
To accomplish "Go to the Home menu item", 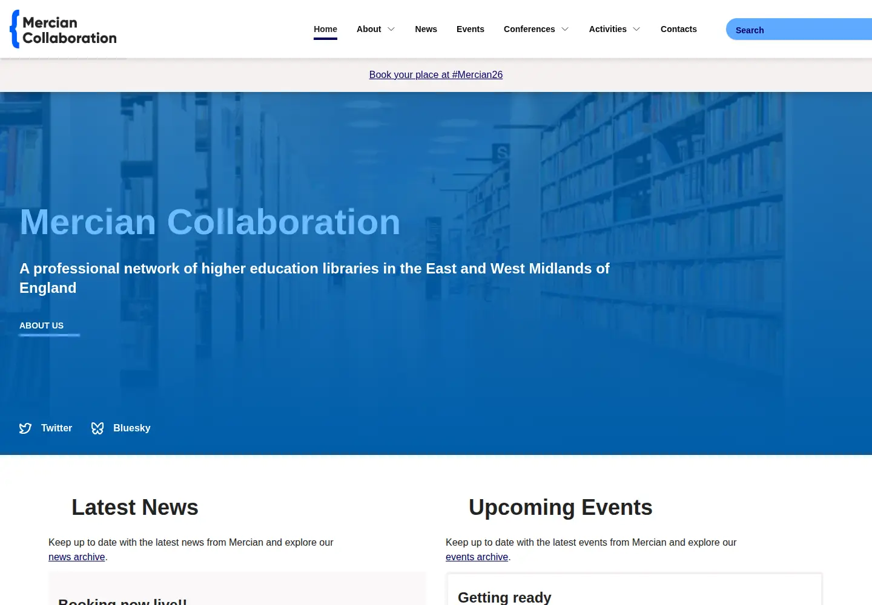I will pyautogui.click(x=325, y=29).
